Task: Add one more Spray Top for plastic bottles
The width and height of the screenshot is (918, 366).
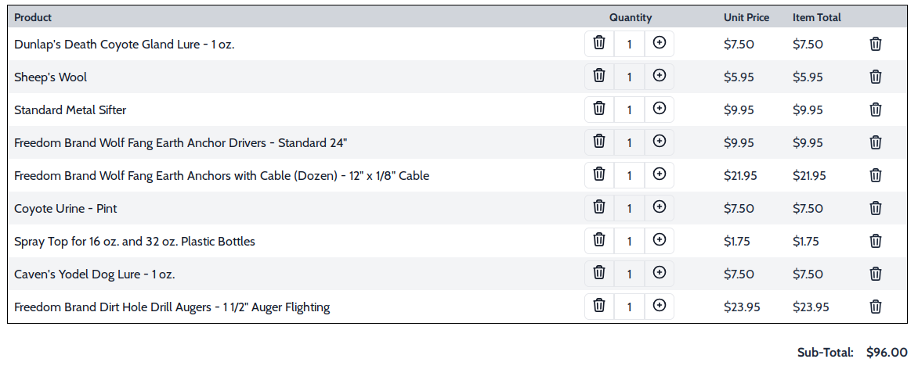Action: [660, 240]
